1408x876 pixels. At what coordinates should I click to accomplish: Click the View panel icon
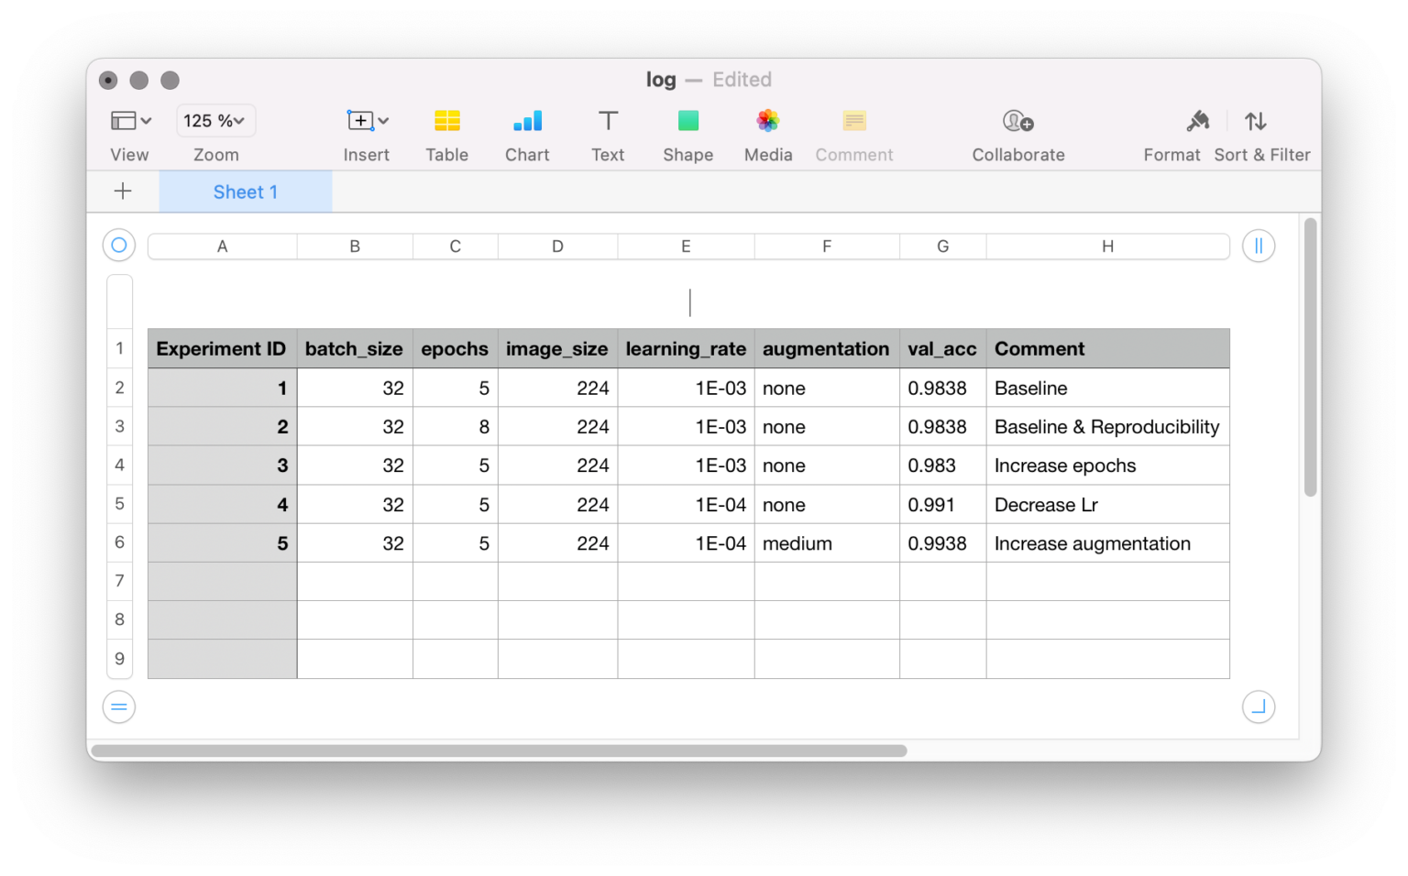tap(122, 120)
